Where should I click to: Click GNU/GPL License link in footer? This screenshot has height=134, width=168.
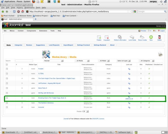click(98, 119)
